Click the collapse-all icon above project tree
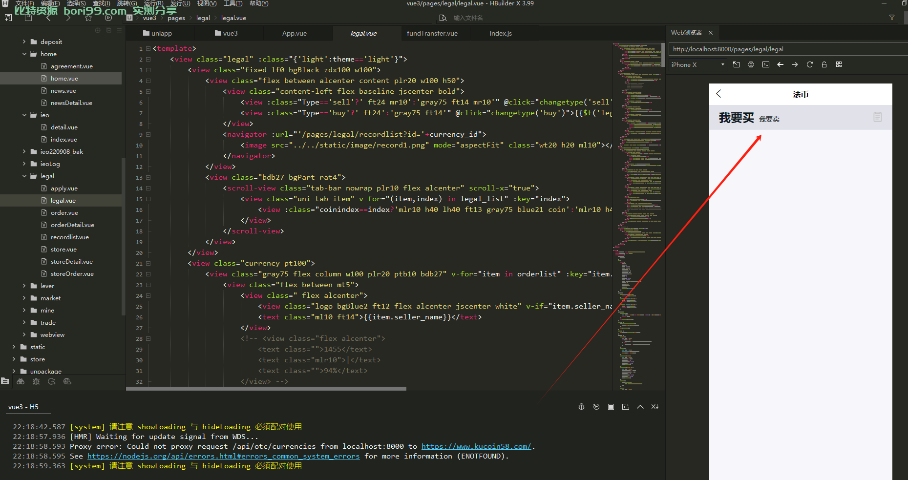 pyautogui.click(x=108, y=30)
